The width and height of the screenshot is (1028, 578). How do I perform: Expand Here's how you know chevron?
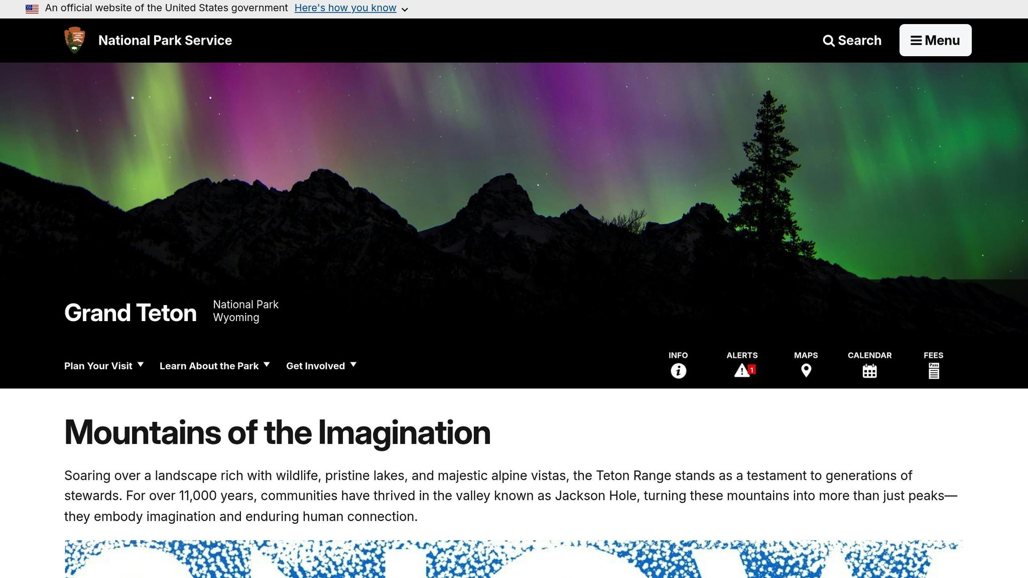coord(405,9)
